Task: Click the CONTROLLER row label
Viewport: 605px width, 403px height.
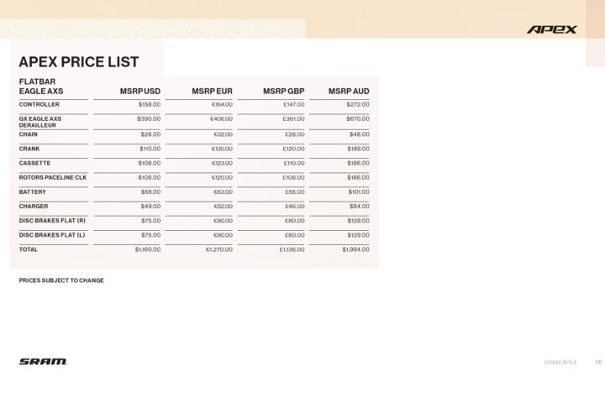Action: [x=39, y=104]
